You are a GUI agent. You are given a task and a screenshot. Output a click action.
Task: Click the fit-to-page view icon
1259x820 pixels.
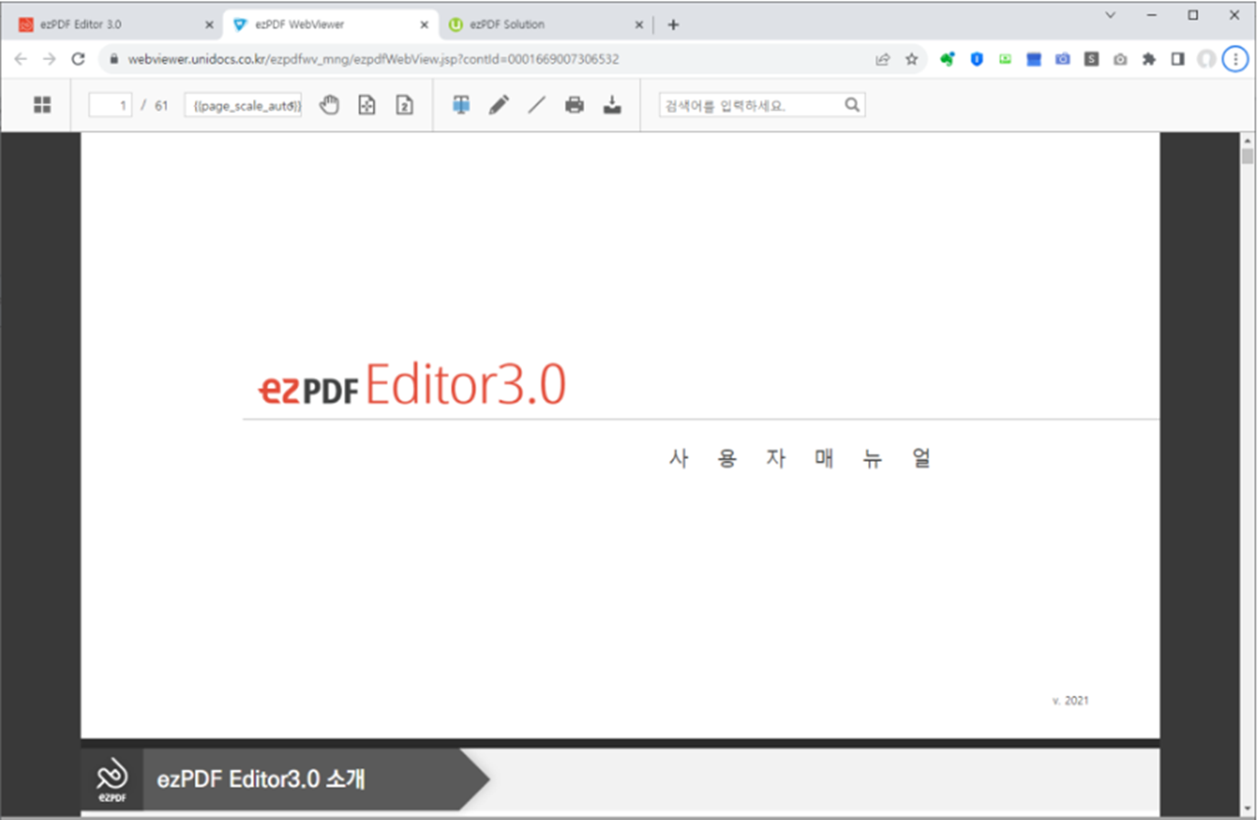[367, 105]
